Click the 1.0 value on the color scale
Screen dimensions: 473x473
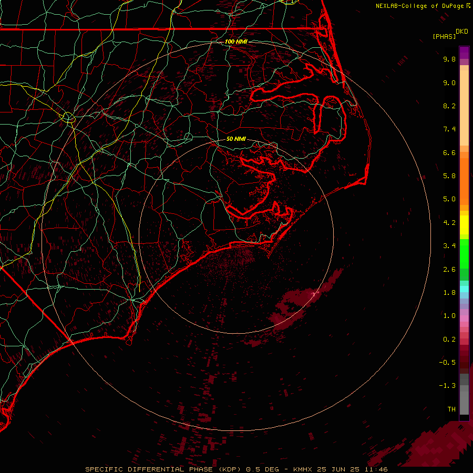pos(449,316)
